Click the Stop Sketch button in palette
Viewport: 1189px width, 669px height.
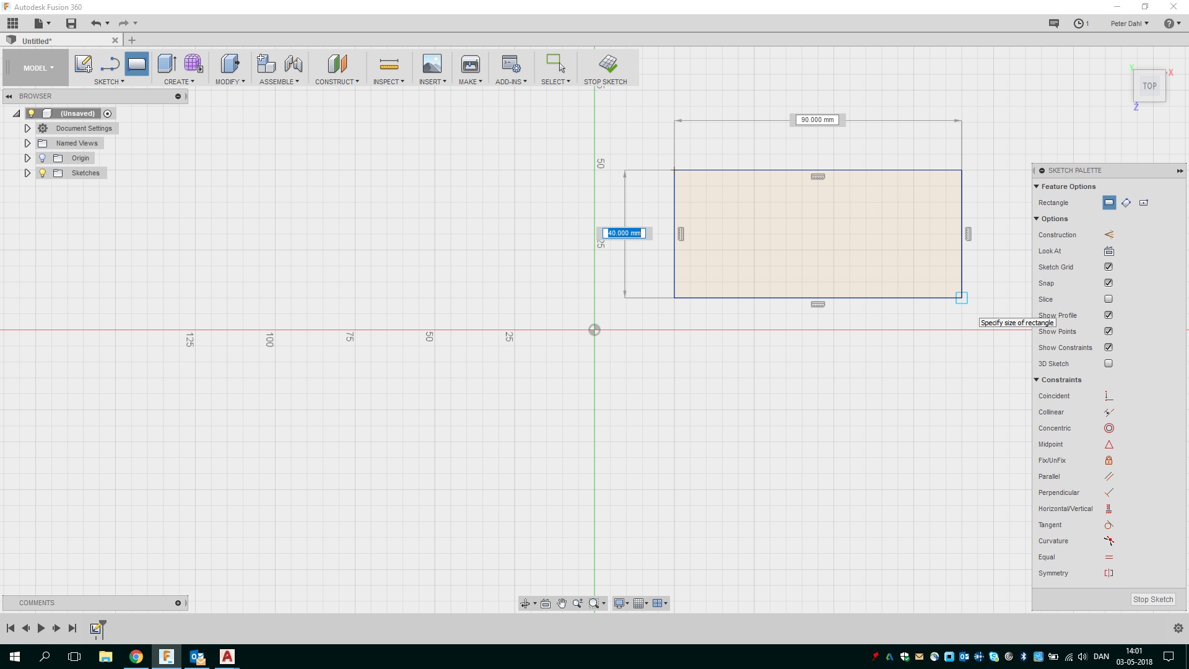(1152, 599)
